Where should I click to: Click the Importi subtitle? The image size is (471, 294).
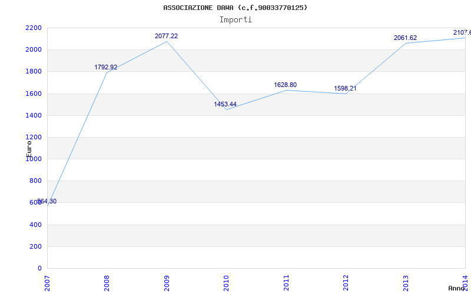click(235, 20)
